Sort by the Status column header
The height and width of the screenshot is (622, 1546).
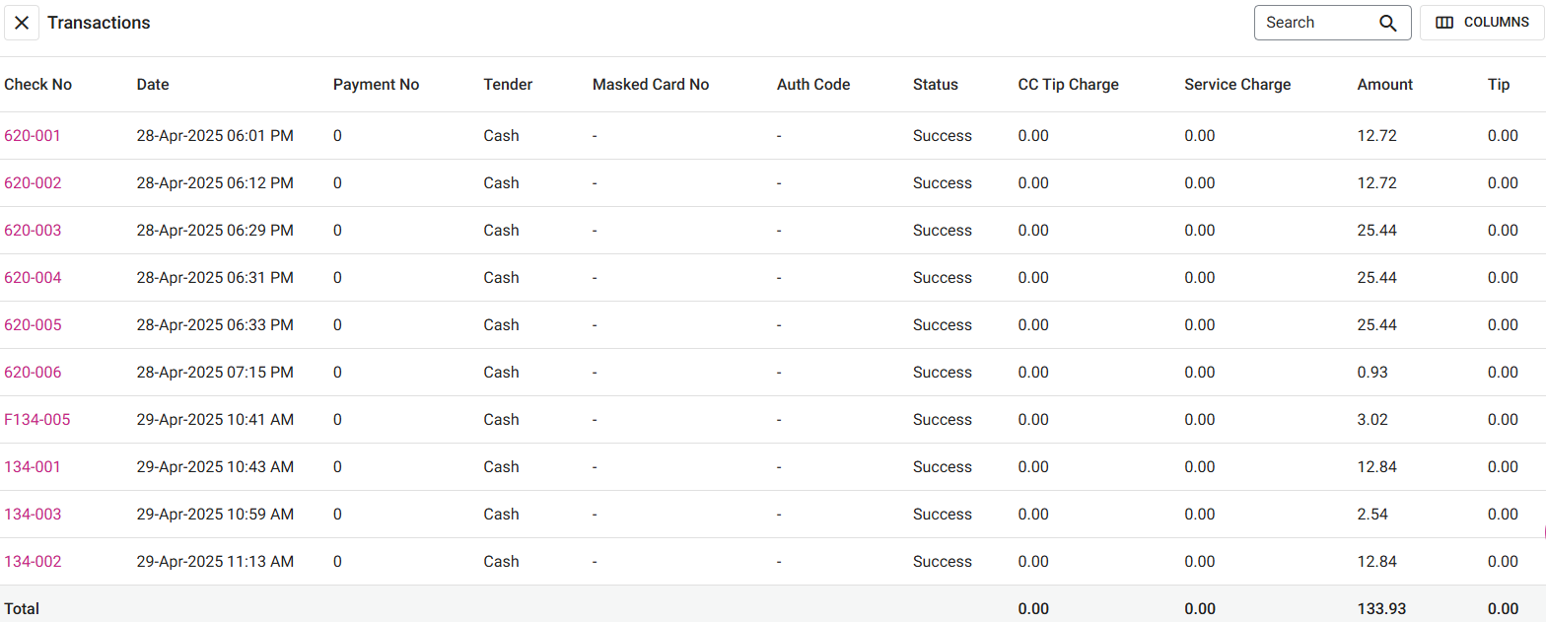pyautogui.click(x=935, y=85)
